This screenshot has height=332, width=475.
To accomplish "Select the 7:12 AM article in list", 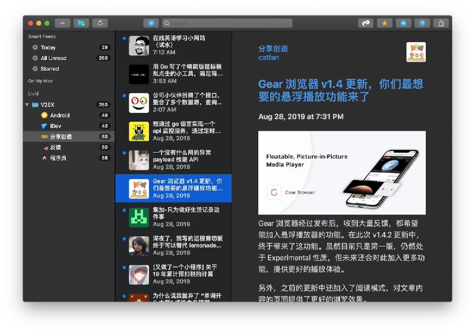I will [178, 45].
